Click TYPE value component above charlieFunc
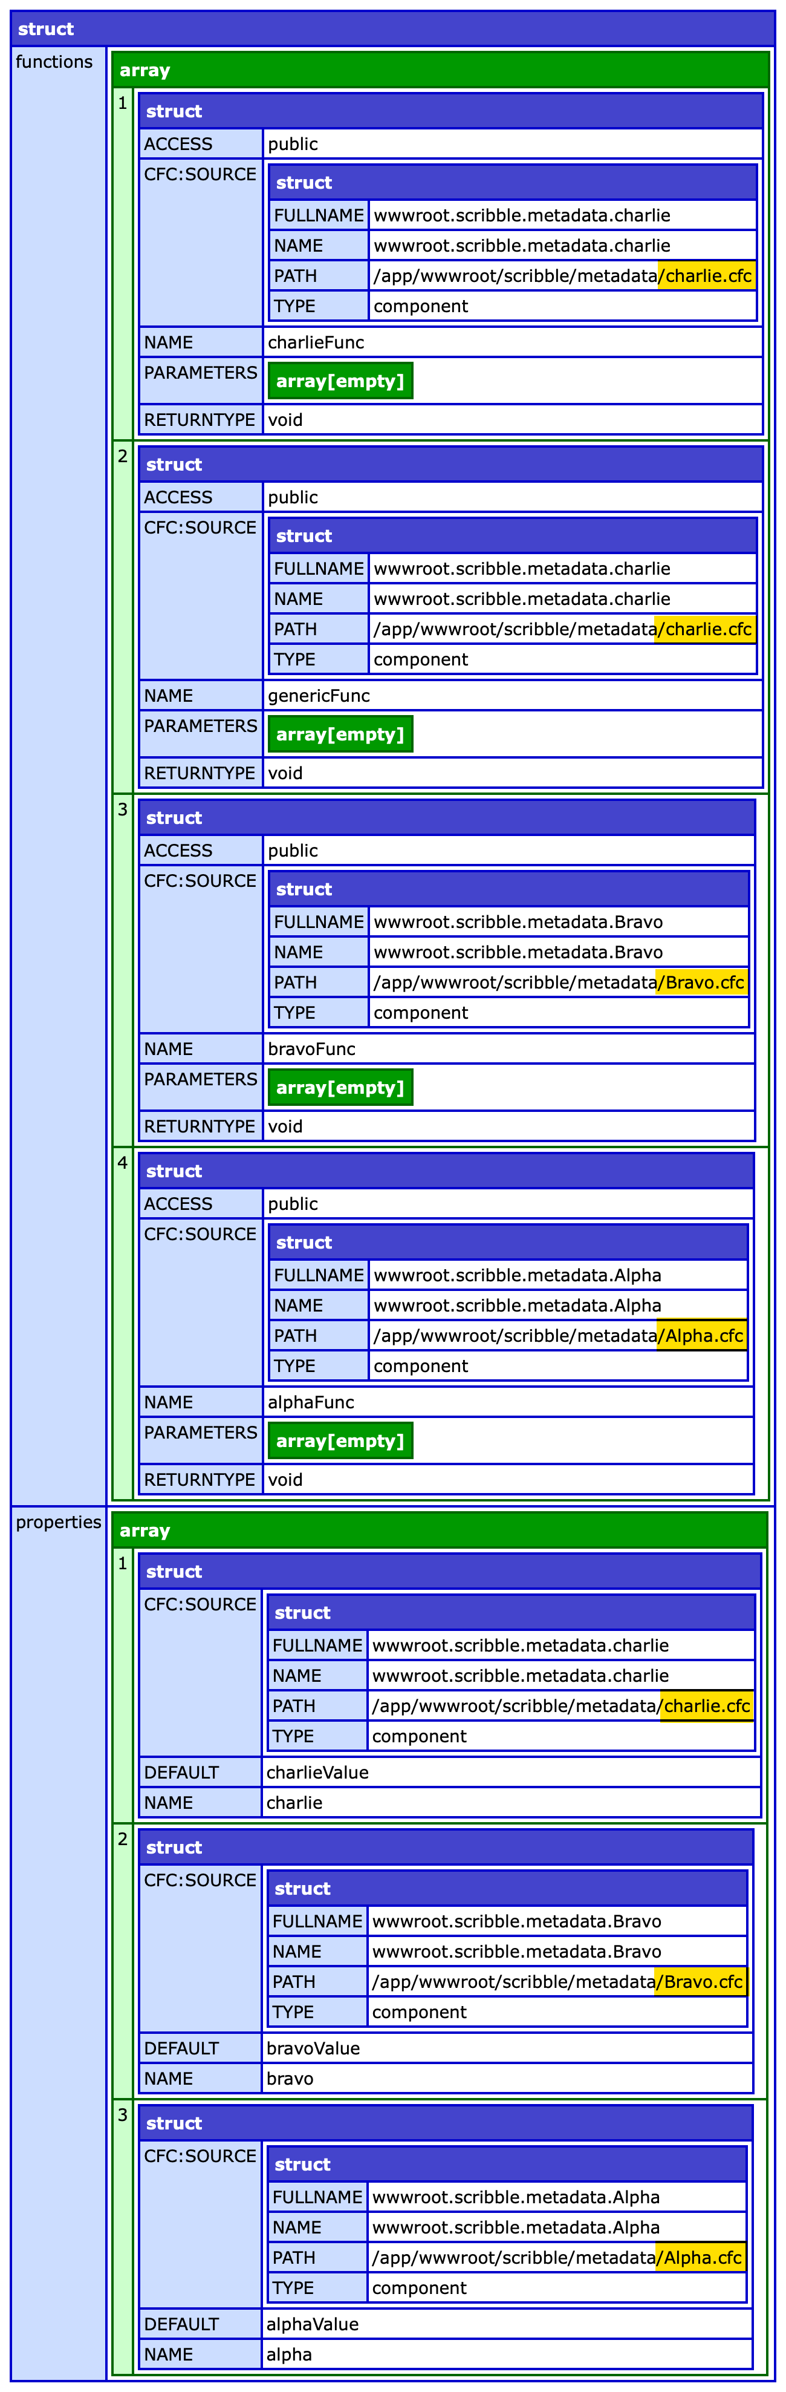Image resolution: width=786 pixels, height=2392 pixels. click(420, 306)
